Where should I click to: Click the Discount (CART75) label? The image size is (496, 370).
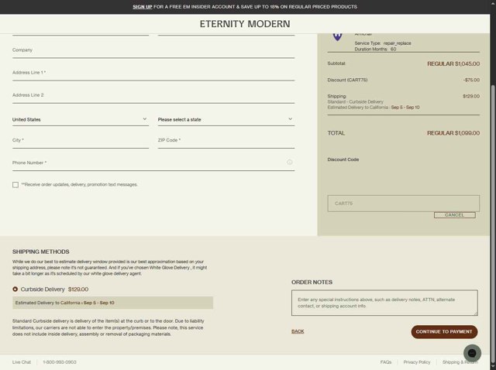347,80
